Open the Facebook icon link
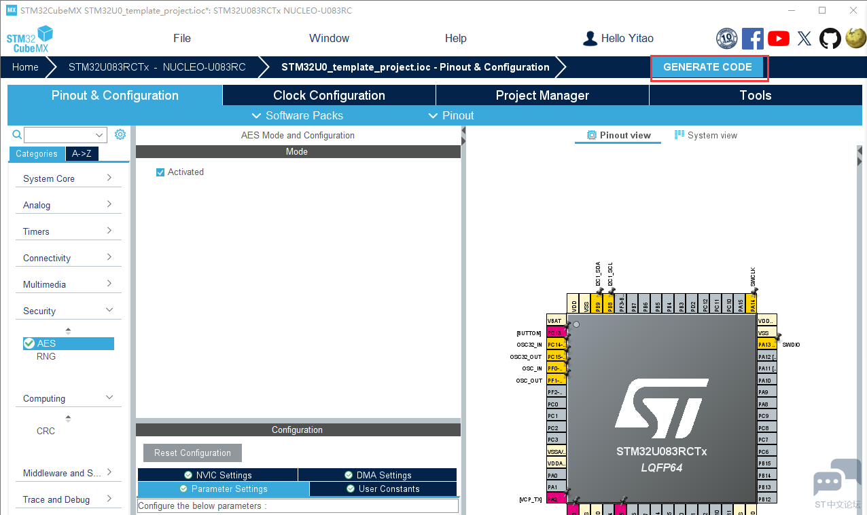Viewport: 867px width, 515px height. 752,38
